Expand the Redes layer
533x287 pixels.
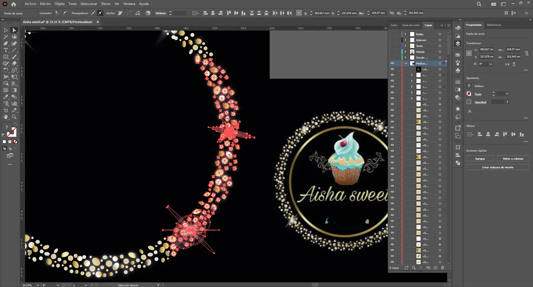click(406, 34)
